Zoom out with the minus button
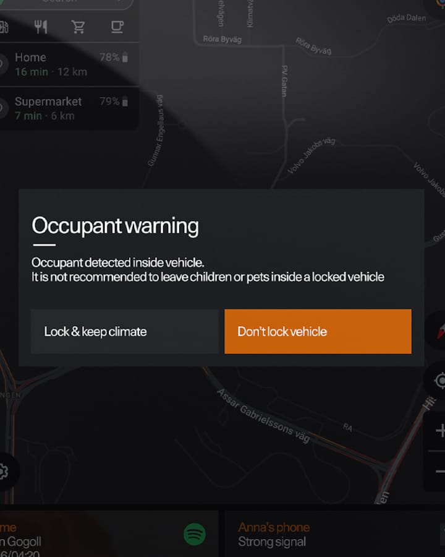The image size is (445, 557). click(440, 472)
